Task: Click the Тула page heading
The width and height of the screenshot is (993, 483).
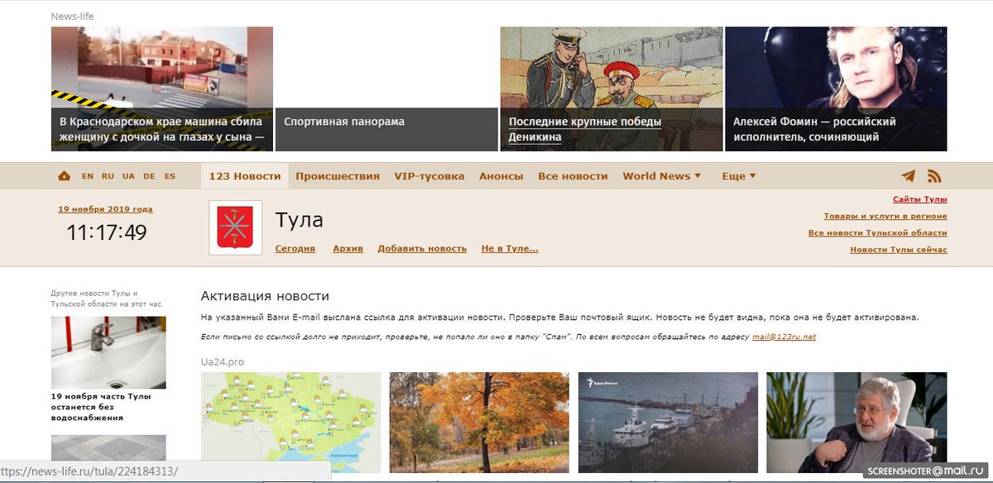Action: click(x=299, y=220)
